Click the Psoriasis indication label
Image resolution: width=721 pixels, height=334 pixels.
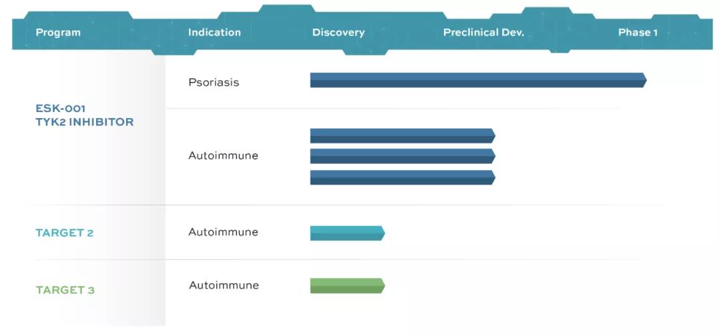point(214,83)
